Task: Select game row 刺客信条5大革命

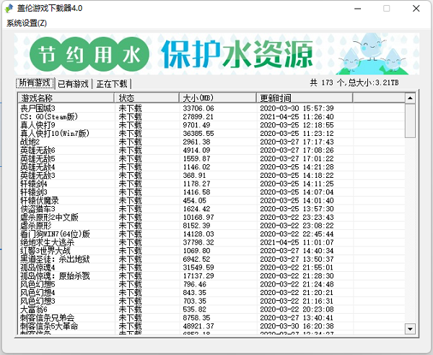Action: click(211, 326)
